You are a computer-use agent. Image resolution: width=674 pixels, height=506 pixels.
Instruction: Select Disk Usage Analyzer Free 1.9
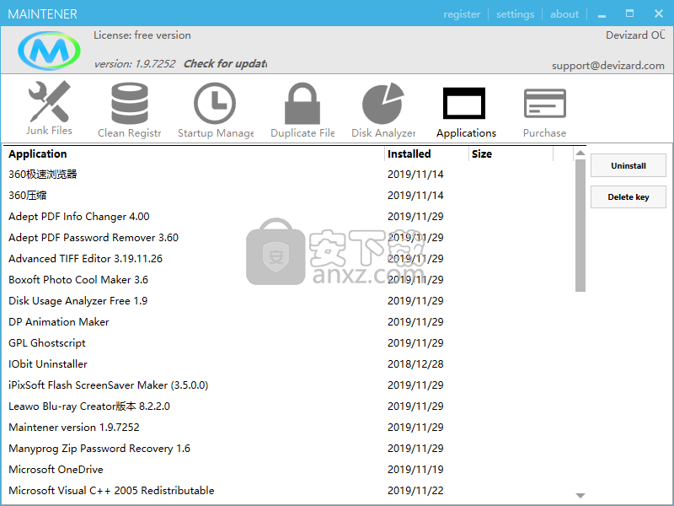tap(289, 301)
